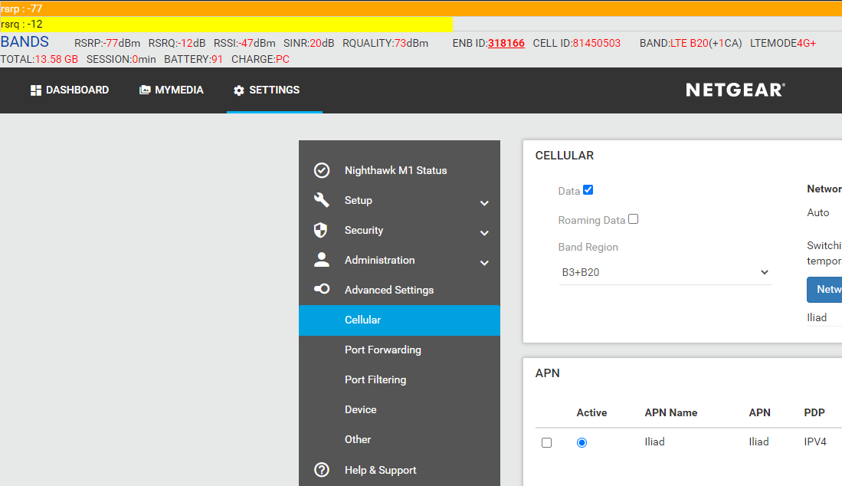842x486 pixels.
Task: Click the Nighthawk M1 Status checkmark icon
Action: pos(322,170)
